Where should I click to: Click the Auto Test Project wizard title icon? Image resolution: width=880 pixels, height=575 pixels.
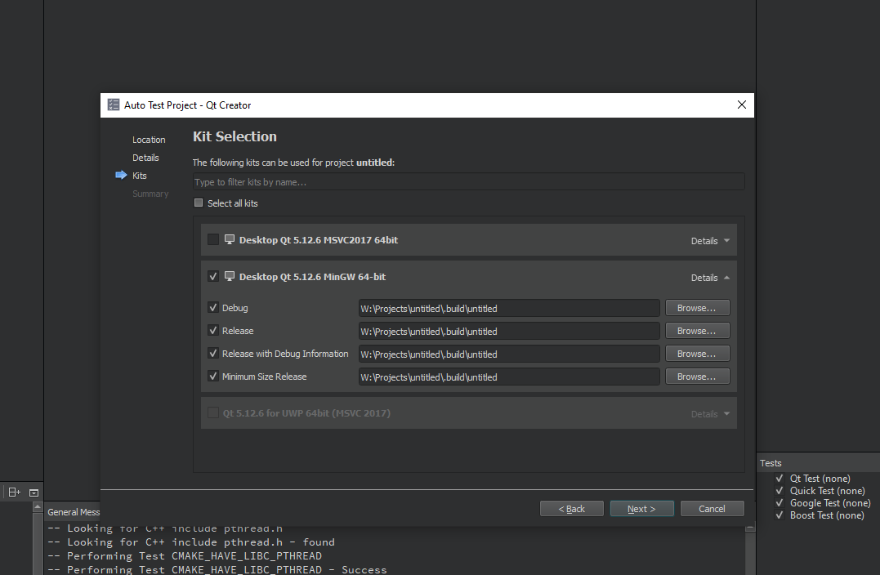114,105
